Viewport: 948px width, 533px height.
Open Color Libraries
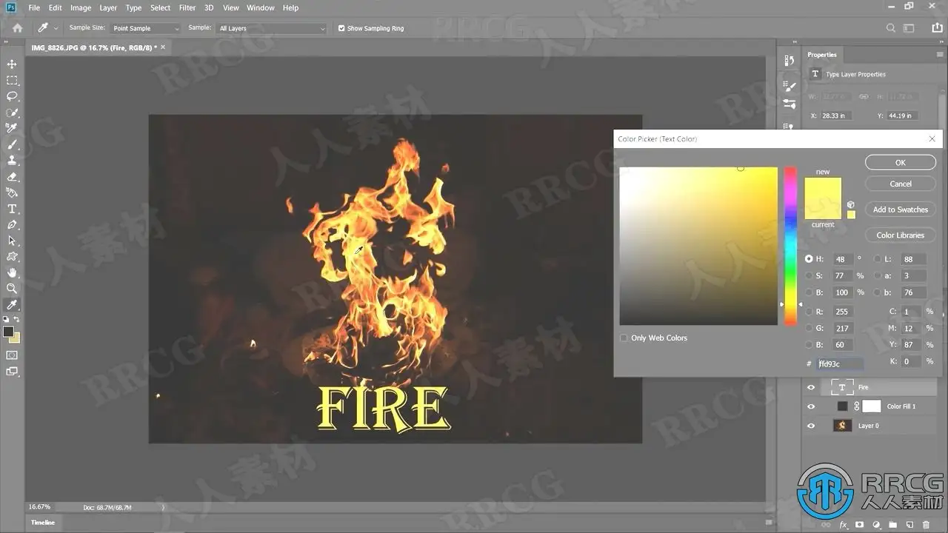[901, 235]
